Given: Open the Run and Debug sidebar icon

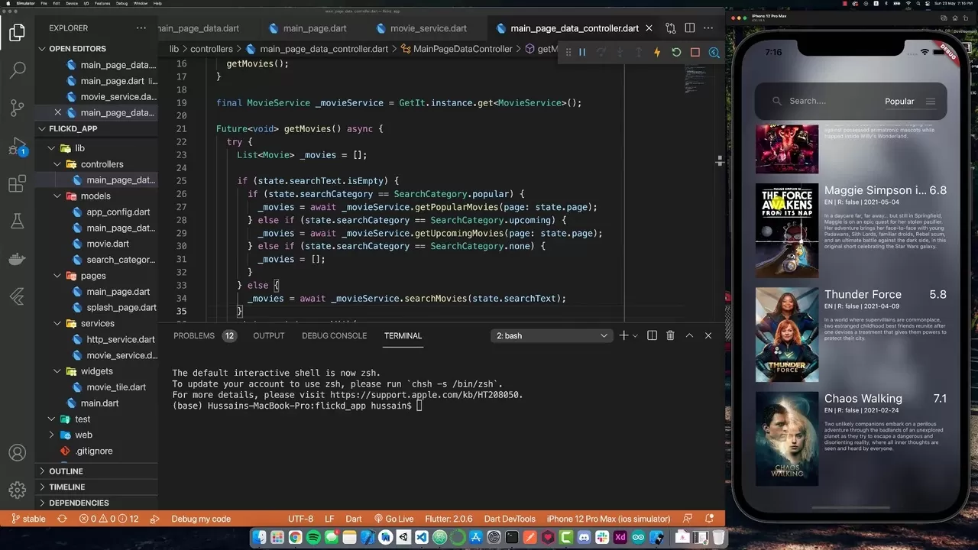Looking at the screenshot, I should [18, 145].
